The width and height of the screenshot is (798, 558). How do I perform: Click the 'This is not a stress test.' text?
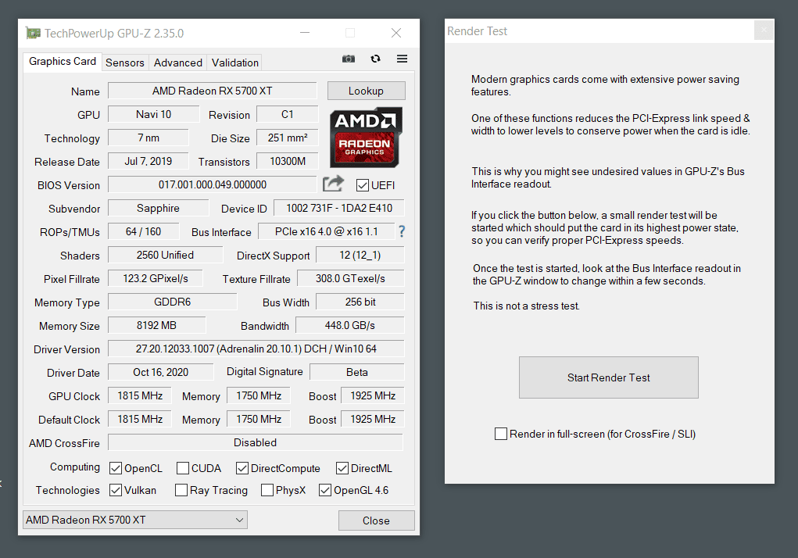coord(526,306)
